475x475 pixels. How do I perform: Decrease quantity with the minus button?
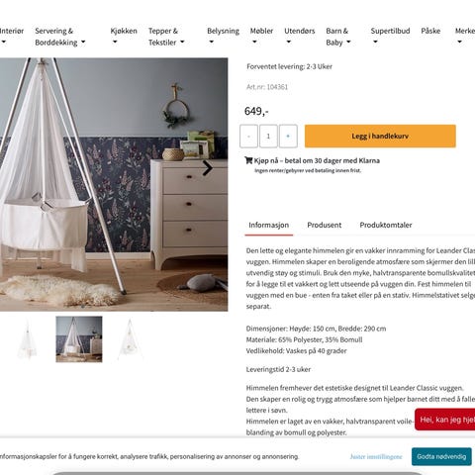(248, 136)
